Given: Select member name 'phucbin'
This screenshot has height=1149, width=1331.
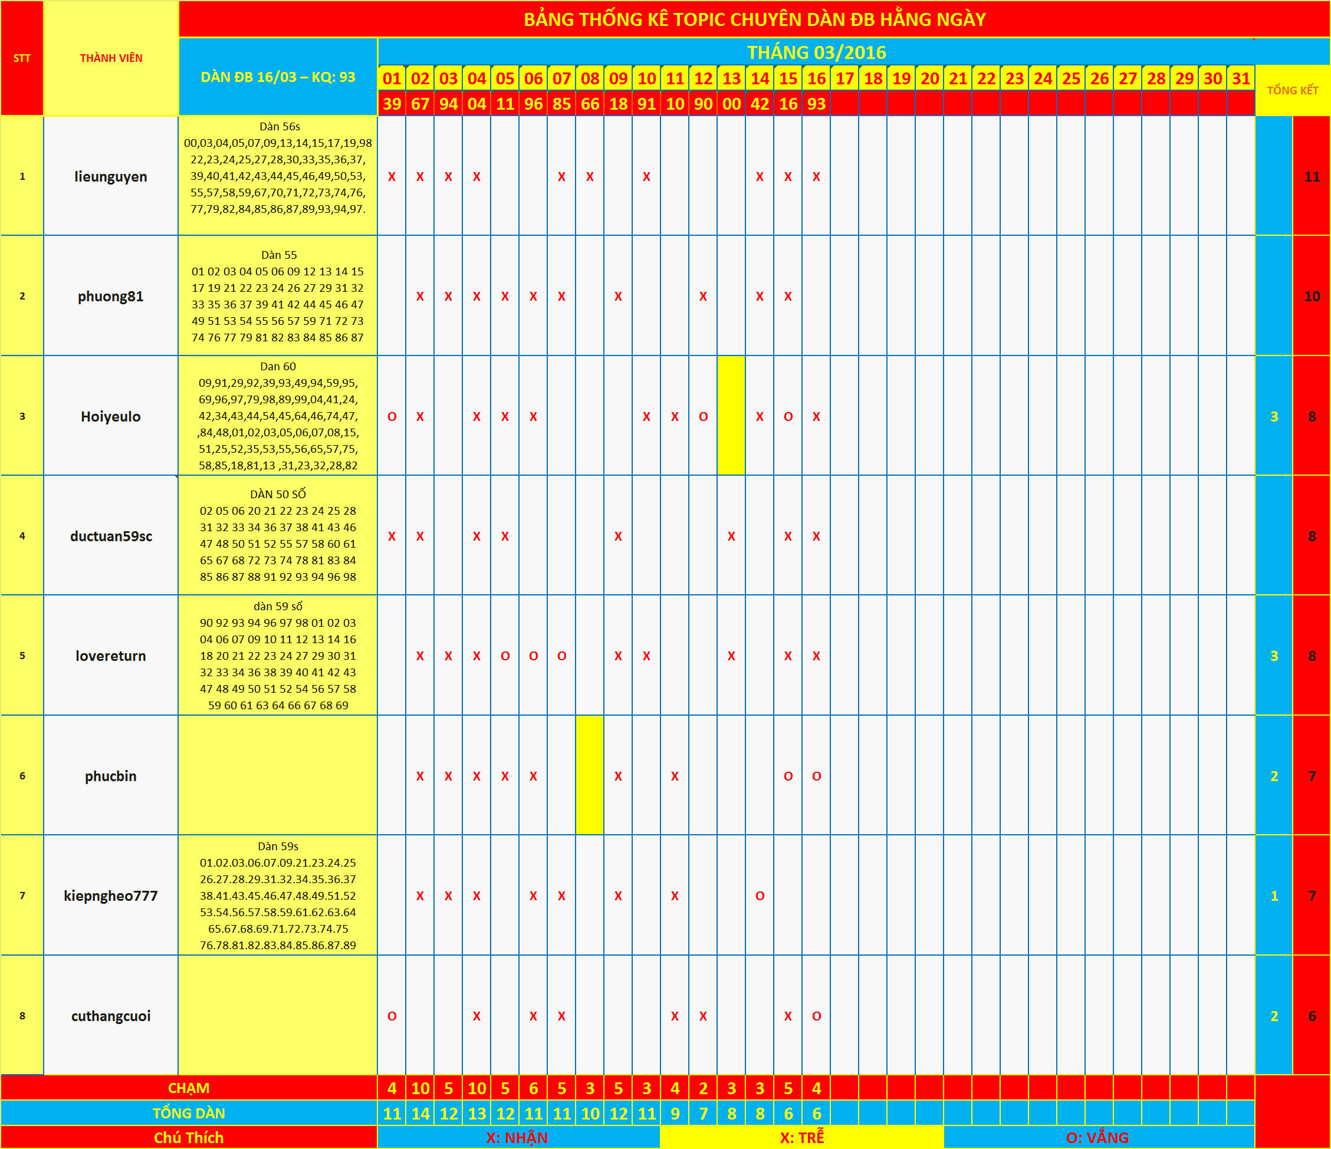Looking at the screenshot, I should coord(110,776).
